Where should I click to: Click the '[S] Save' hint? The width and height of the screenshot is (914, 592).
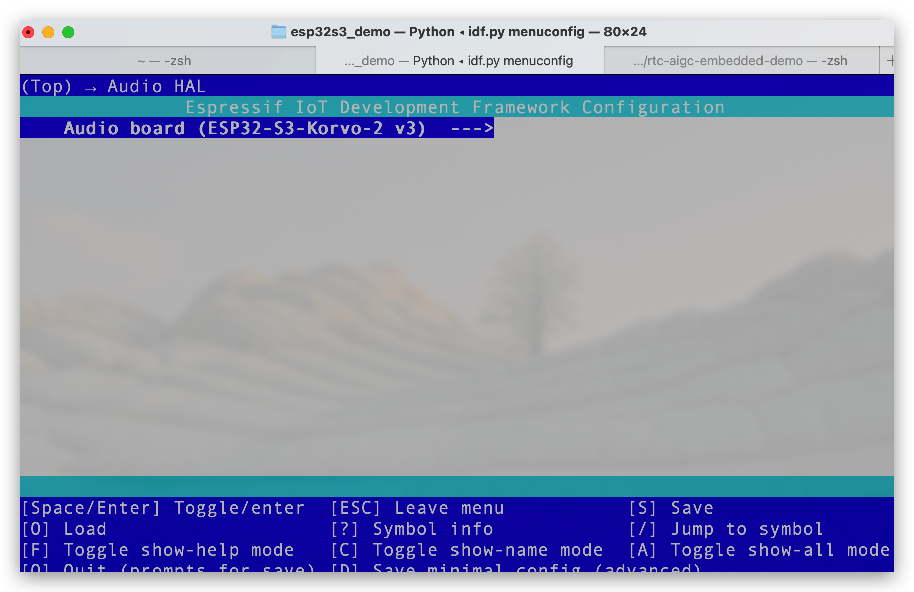pos(671,508)
